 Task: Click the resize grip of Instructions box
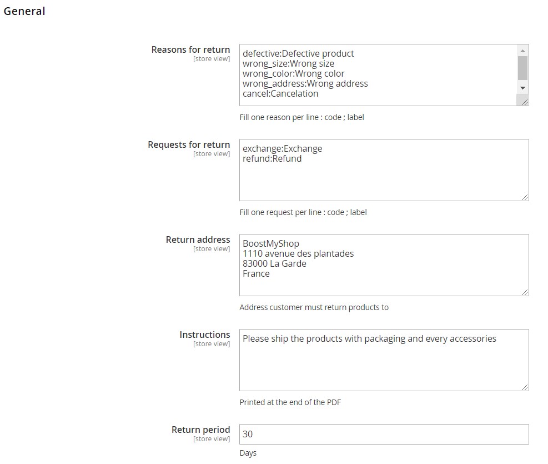pyautogui.click(x=525, y=387)
